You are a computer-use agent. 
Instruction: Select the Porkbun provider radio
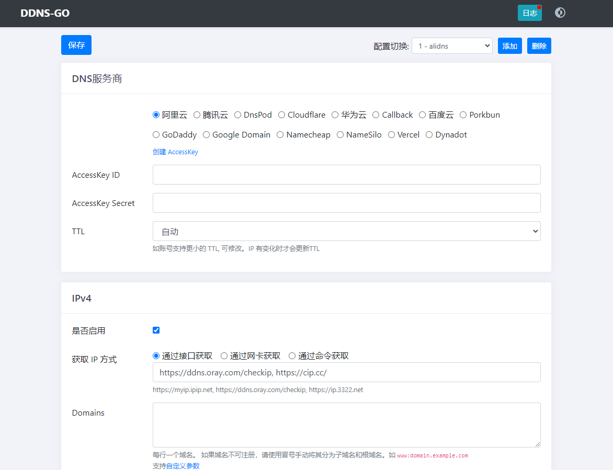point(463,115)
